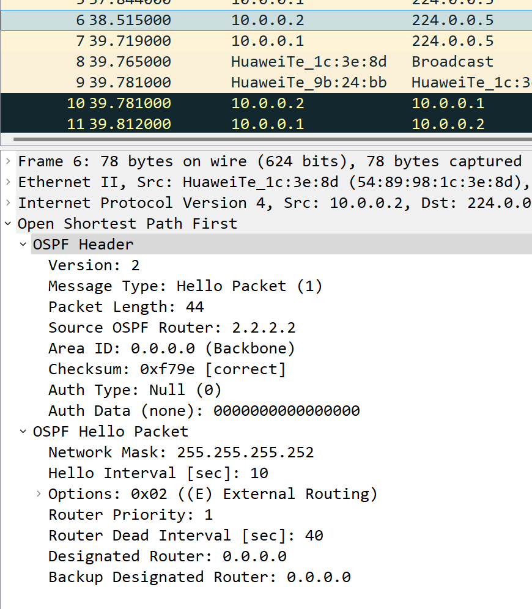Select packet 8 with Broadcast destination
The height and width of the screenshot is (609, 532).
click(x=266, y=62)
